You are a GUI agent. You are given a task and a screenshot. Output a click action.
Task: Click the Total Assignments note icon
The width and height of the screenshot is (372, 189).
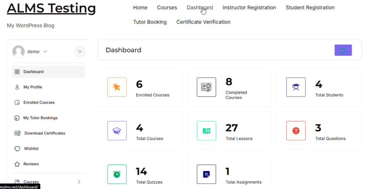tap(206, 174)
